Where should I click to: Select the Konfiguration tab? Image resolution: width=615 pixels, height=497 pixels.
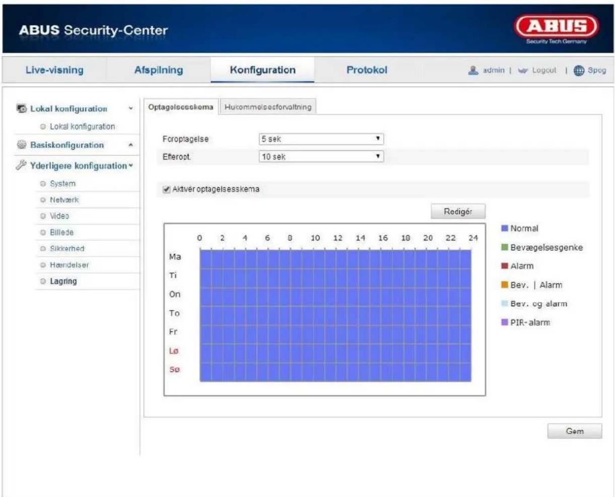click(x=262, y=70)
